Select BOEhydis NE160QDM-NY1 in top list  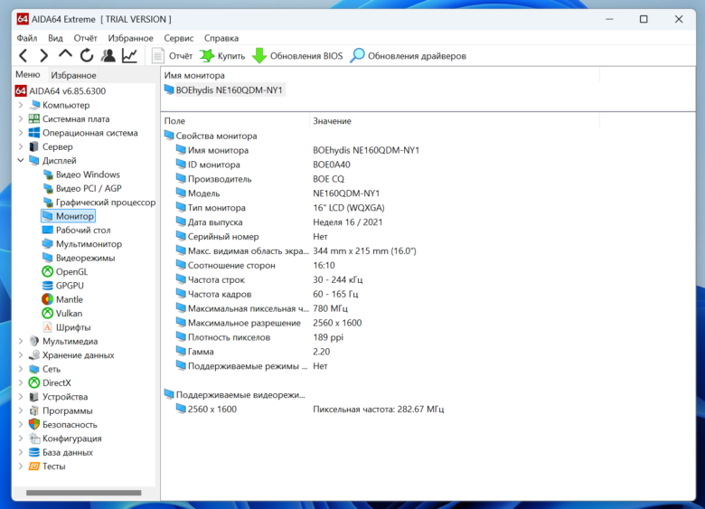click(x=224, y=90)
